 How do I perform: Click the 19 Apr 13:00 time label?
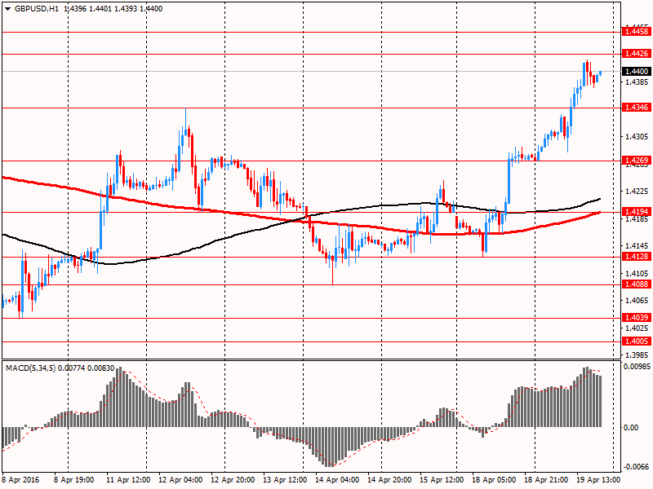click(598, 479)
